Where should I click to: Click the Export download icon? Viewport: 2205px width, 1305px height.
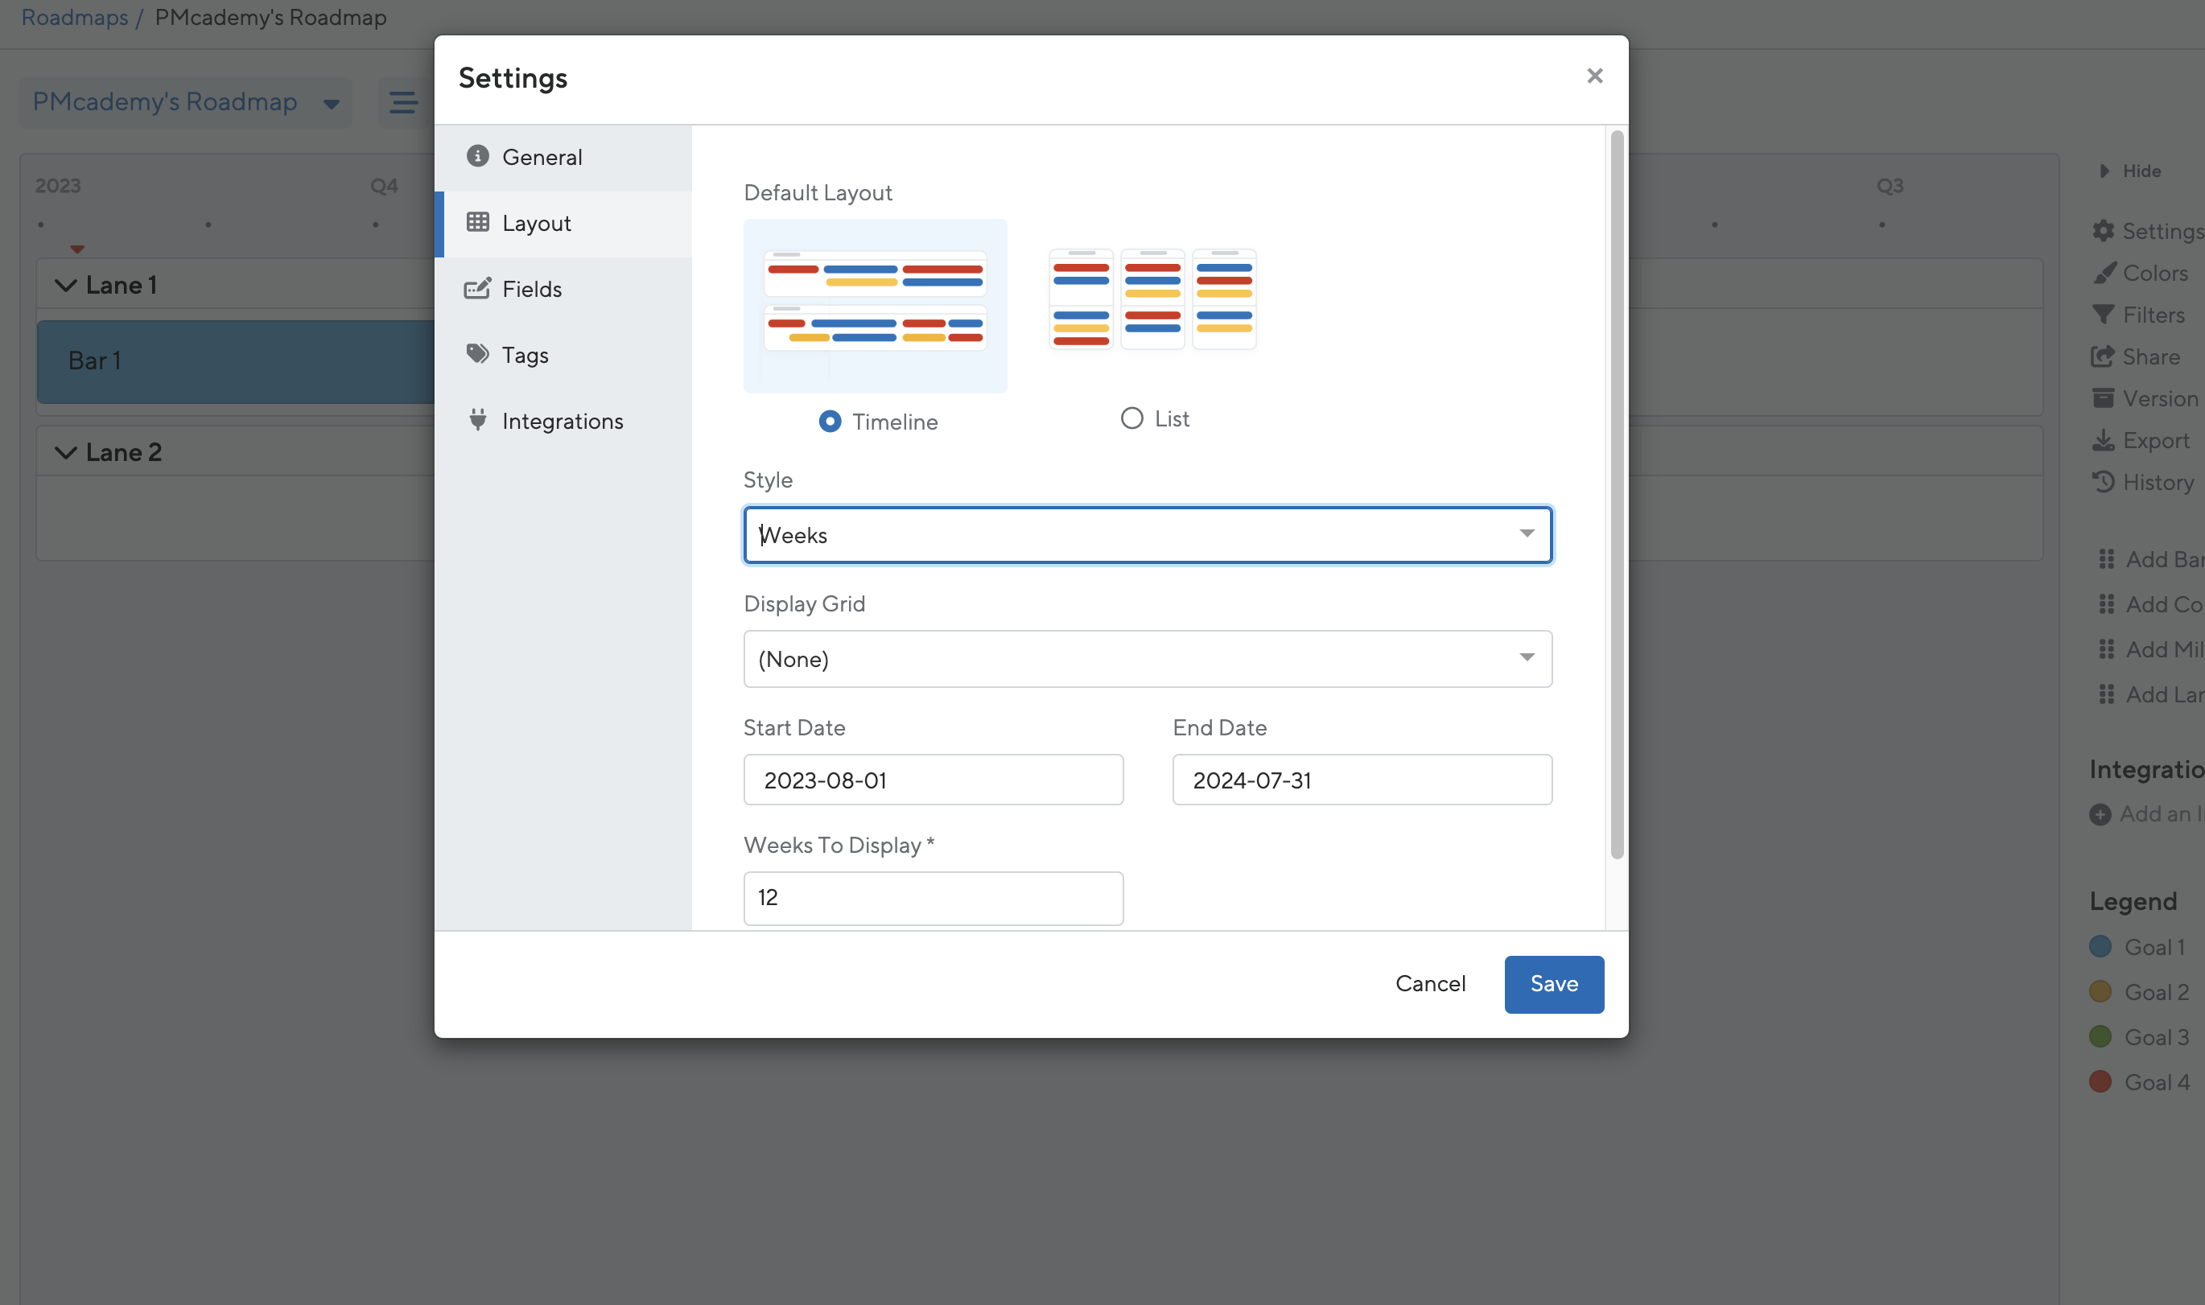[2103, 441]
